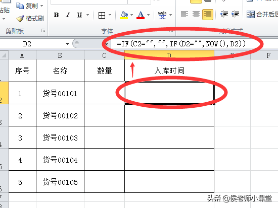Click serial number cell 3 in column A

22,137
